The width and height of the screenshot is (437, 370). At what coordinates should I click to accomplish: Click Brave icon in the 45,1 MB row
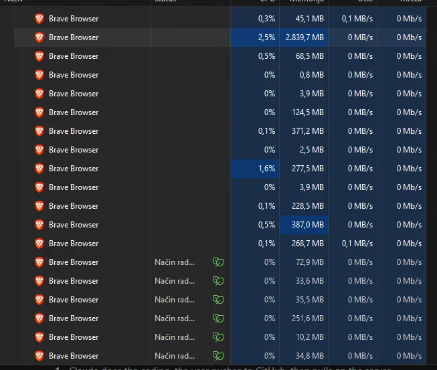(39, 19)
